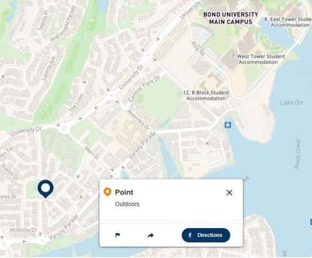This screenshot has height=258, width=312.
Task: Open the 7. West Tower Student Accommodation label
Action: coord(258,59)
